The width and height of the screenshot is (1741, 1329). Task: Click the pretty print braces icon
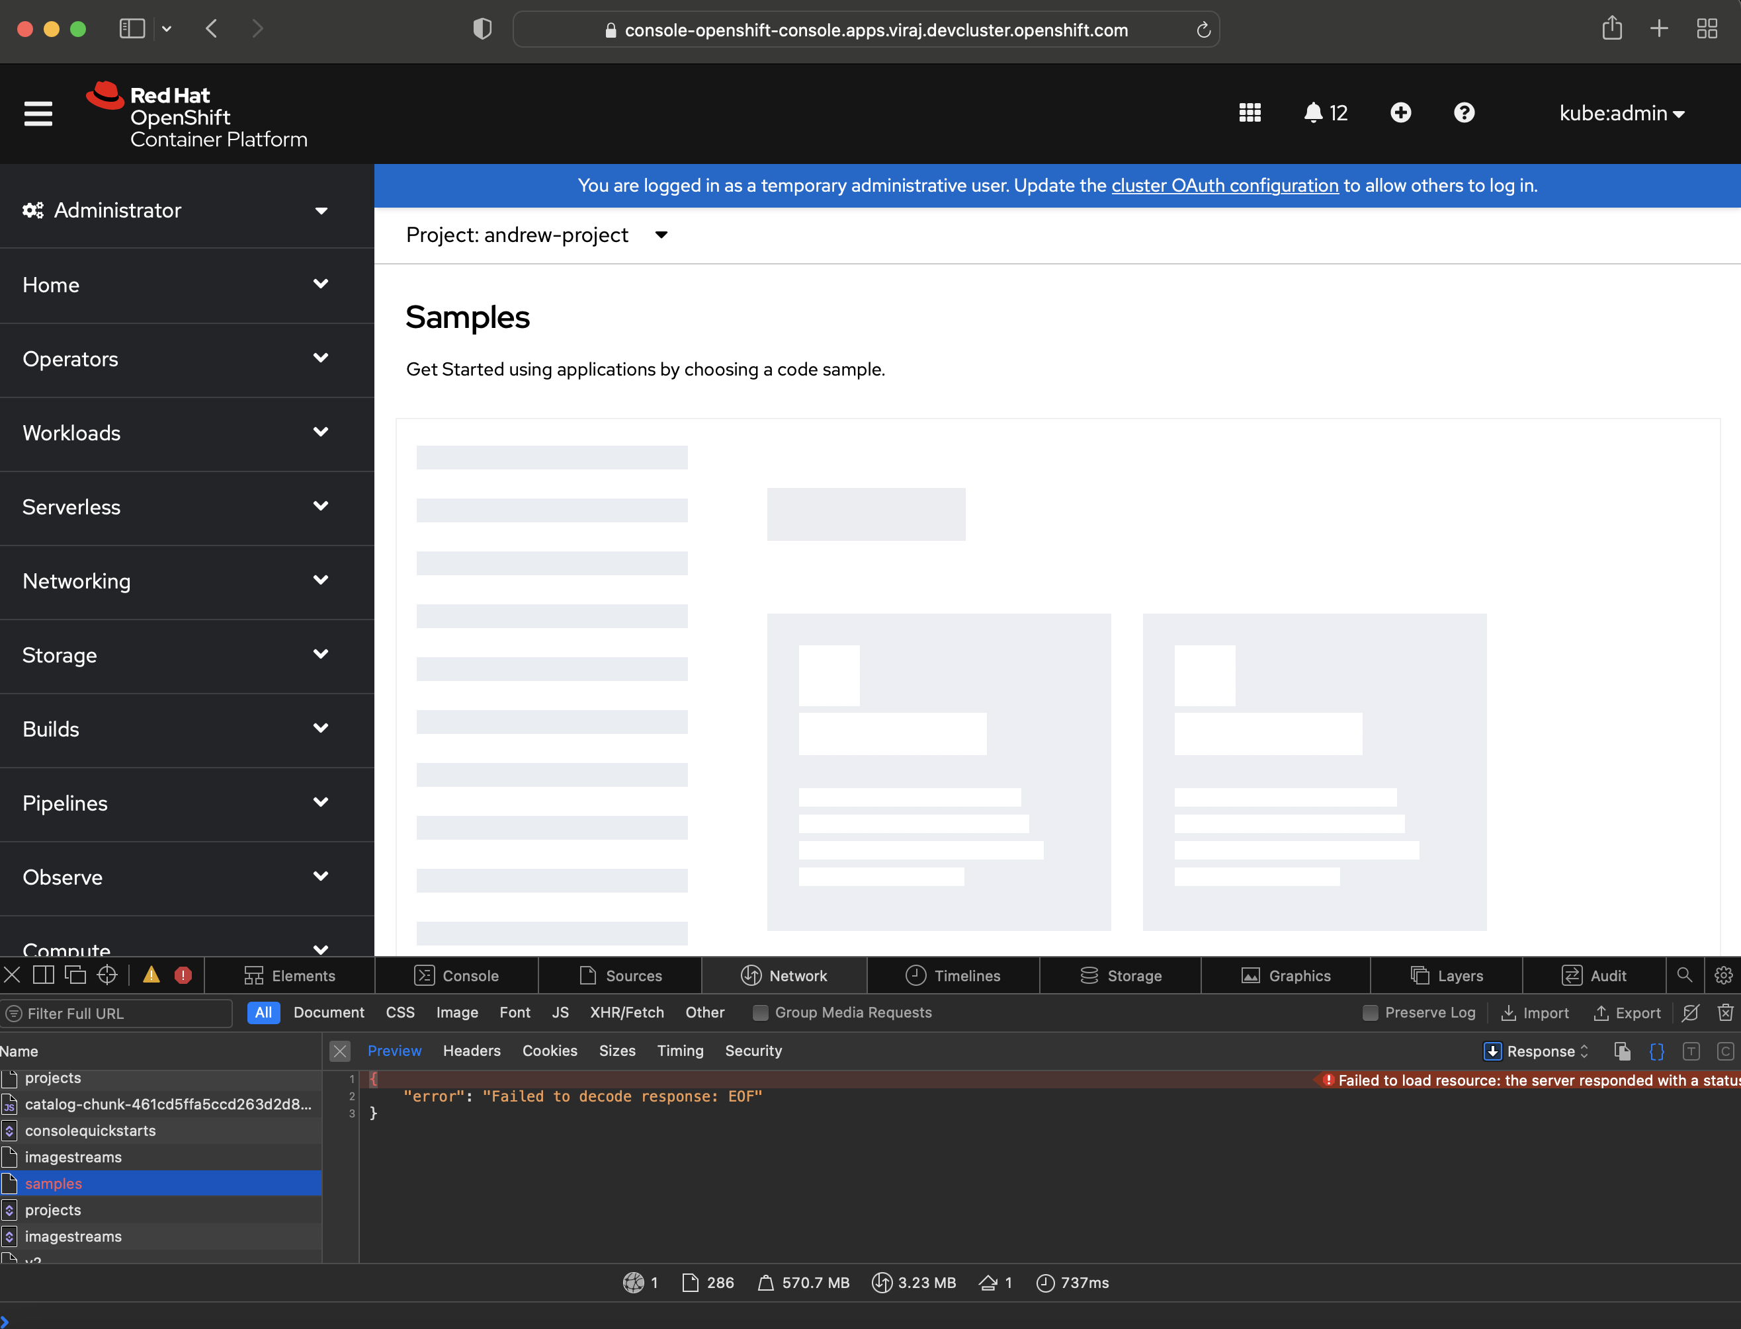1656,1051
